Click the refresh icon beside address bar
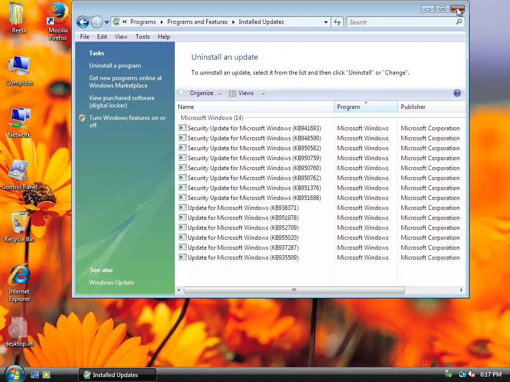 click(337, 22)
